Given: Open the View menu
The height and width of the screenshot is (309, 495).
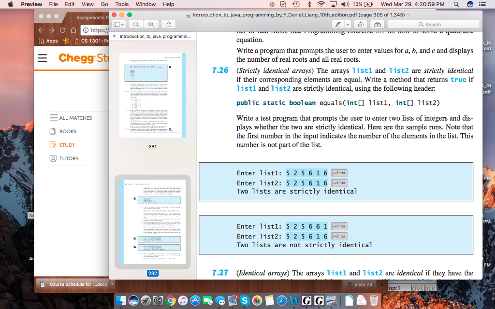Looking at the screenshot, I should click(x=87, y=4).
